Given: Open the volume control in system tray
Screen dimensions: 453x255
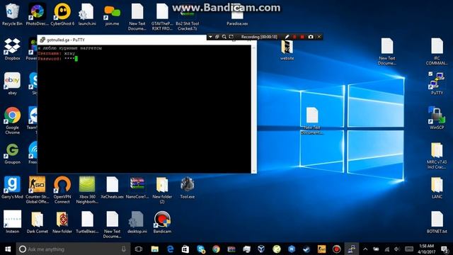Looking at the screenshot, I should (x=396, y=249).
